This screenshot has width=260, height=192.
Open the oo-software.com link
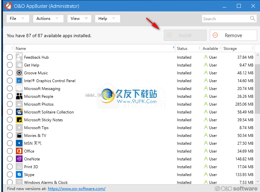pyautogui.click(x=77, y=189)
